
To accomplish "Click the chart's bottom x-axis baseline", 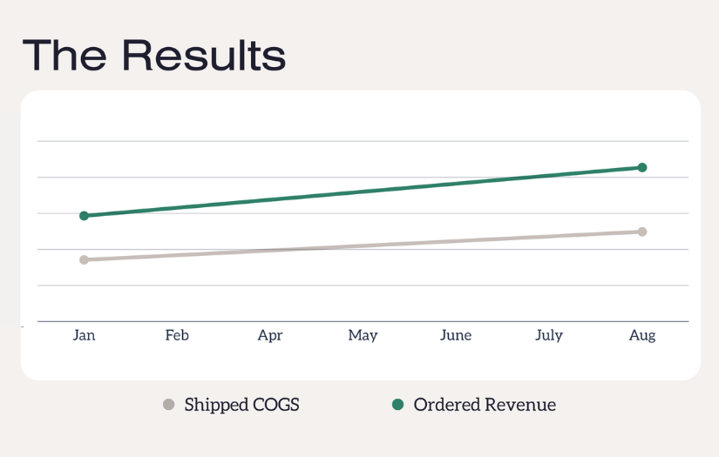I will point(363,321).
